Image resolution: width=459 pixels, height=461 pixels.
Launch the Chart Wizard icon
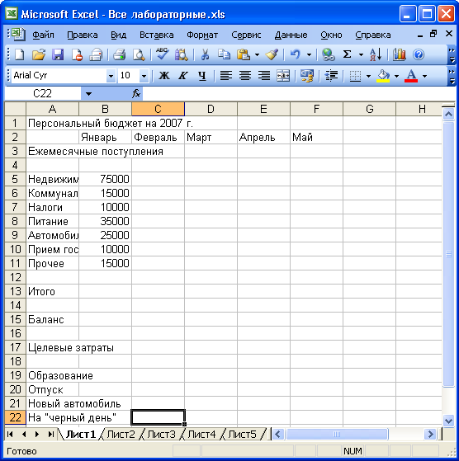[x=400, y=54]
